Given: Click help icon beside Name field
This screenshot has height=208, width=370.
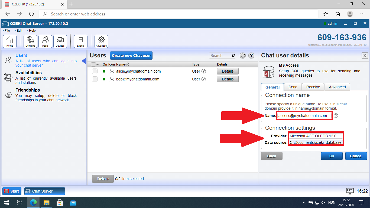Looking at the screenshot, I should pos(336,116).
